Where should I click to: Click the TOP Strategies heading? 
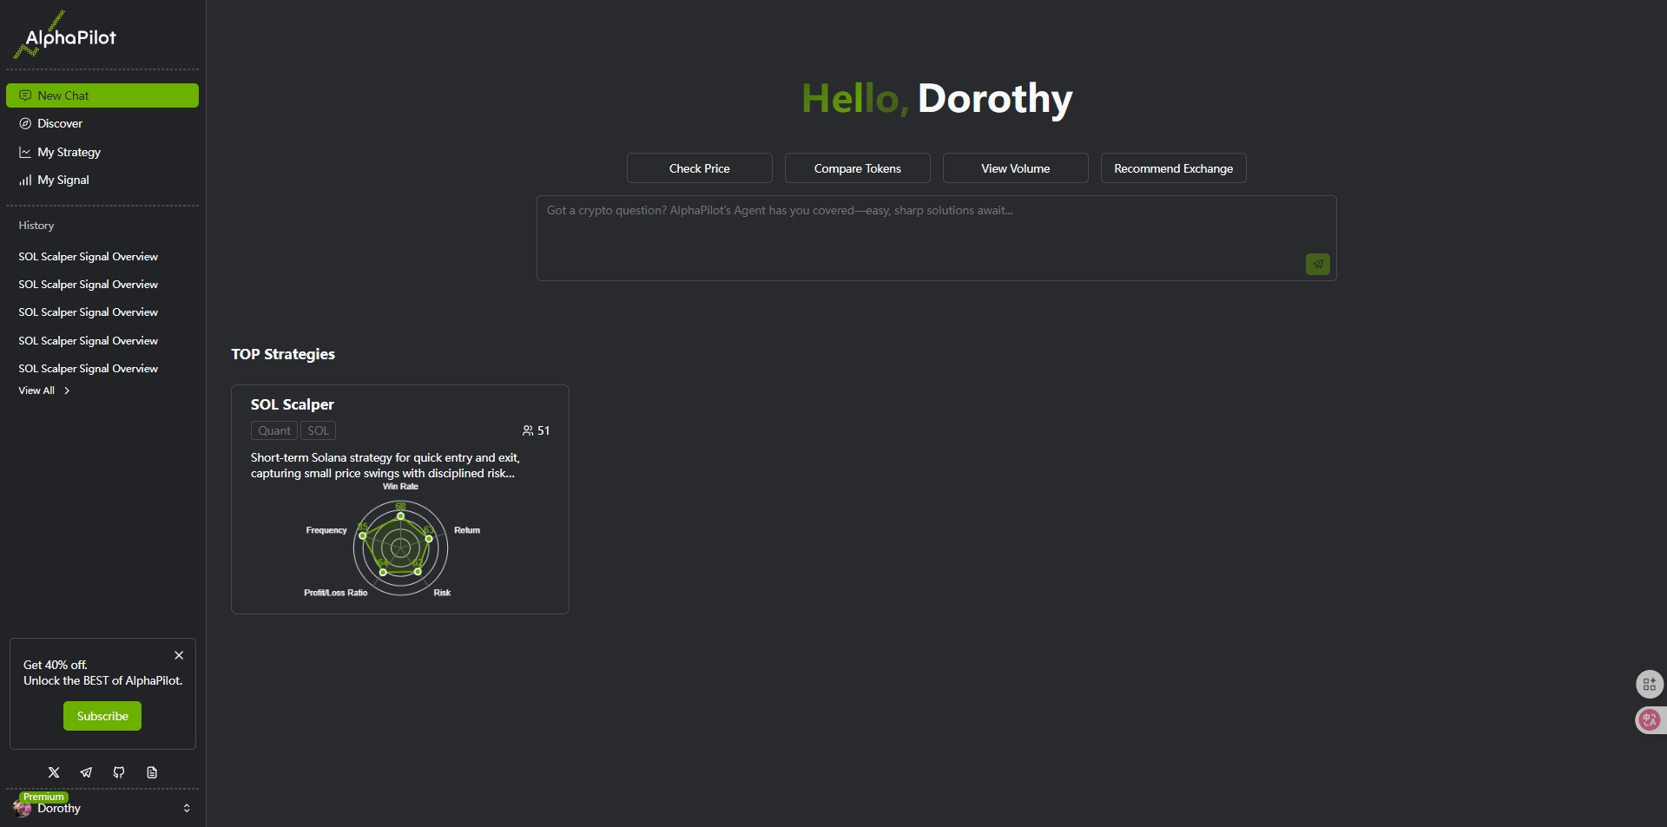tap(283, 354)
